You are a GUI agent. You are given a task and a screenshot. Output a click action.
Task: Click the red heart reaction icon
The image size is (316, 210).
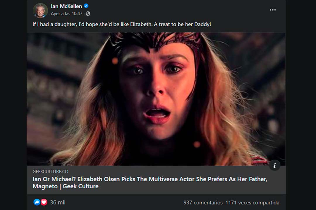pyautogui.click(x=44, y=202)
